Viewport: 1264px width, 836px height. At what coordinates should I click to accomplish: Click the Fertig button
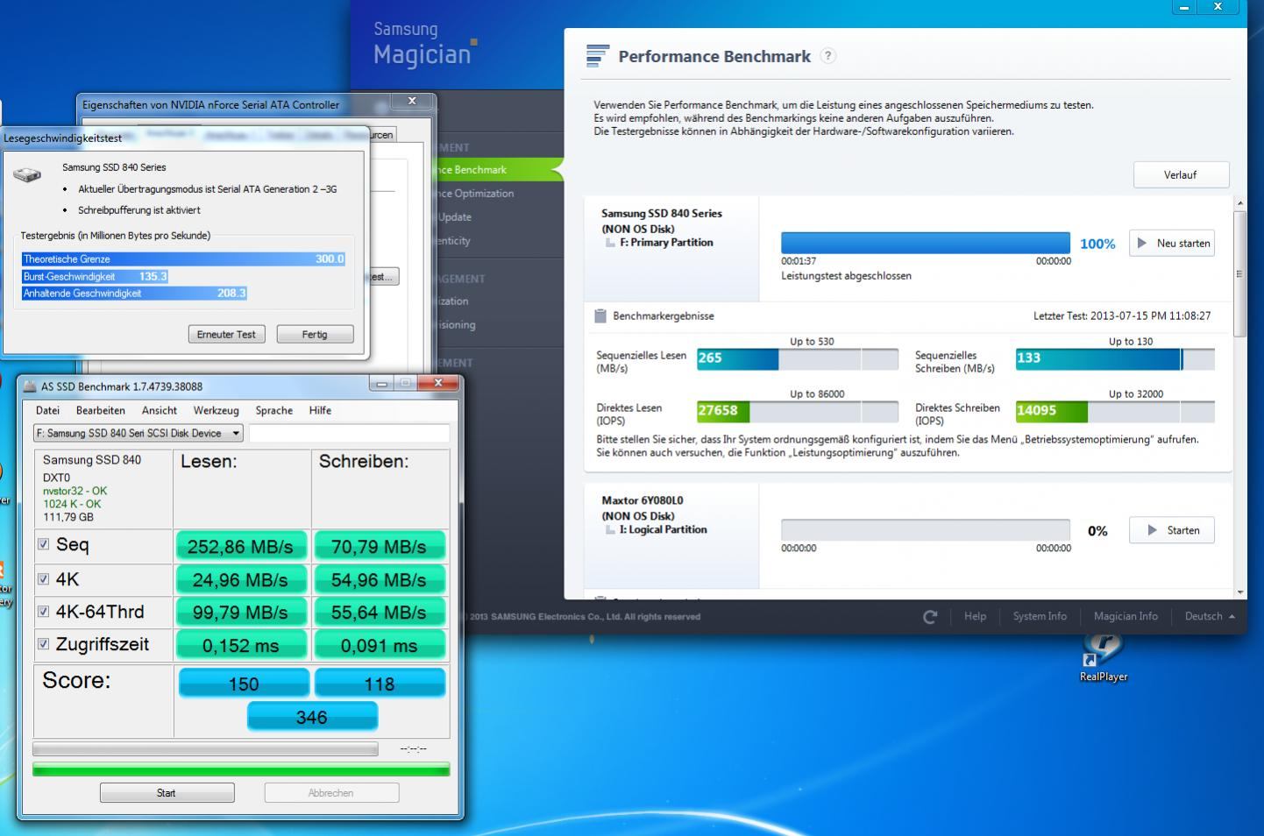pyautogui.click(x=315, y=334)
